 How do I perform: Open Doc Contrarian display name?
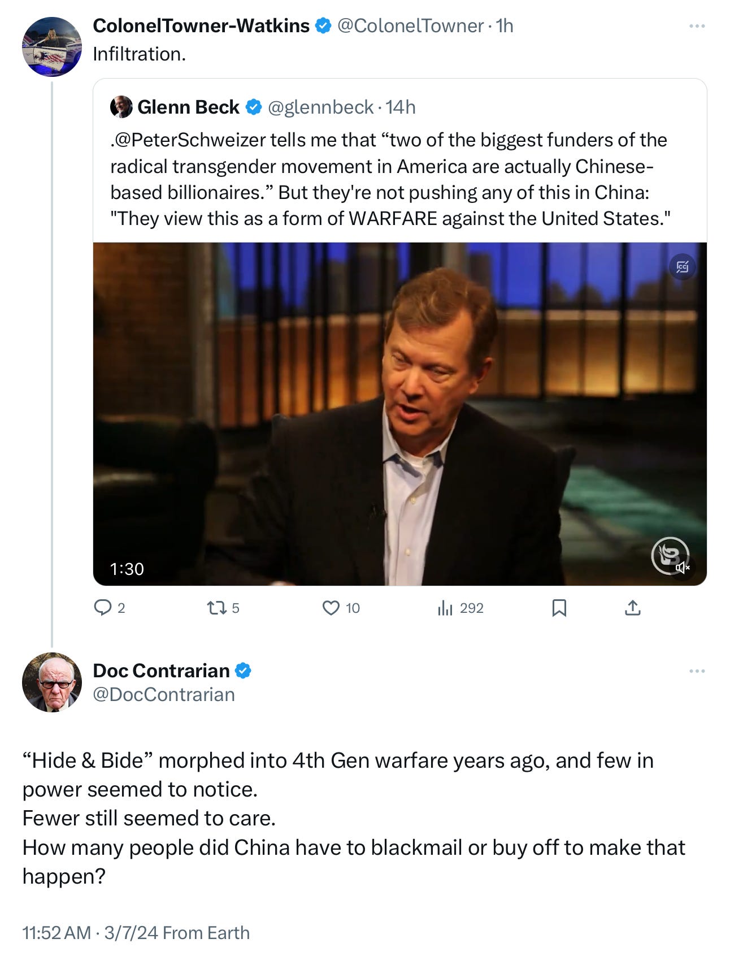[161, 671]
